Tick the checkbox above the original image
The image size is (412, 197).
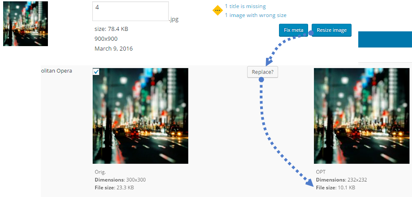point(96,72)
